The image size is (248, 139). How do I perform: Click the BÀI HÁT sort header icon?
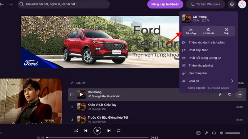pos(72,83)
